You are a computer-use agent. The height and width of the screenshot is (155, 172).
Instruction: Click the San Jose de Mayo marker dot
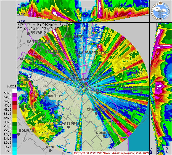tap(128, 73)
